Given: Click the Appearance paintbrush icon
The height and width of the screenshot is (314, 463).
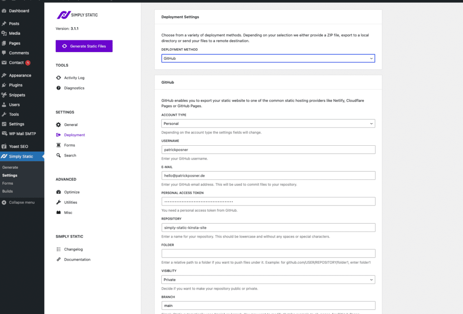Looking at the screenshot, I should (4, 75).
